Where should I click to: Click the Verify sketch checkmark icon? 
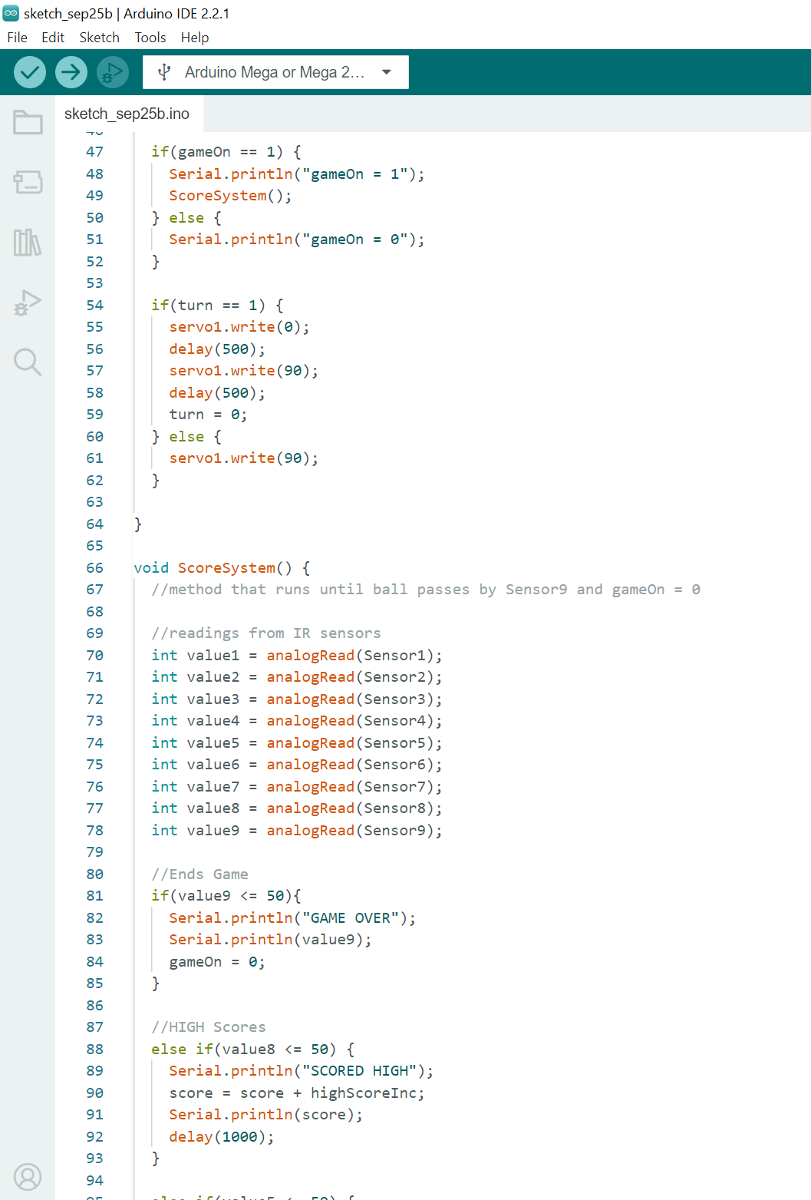click(29, 71)
